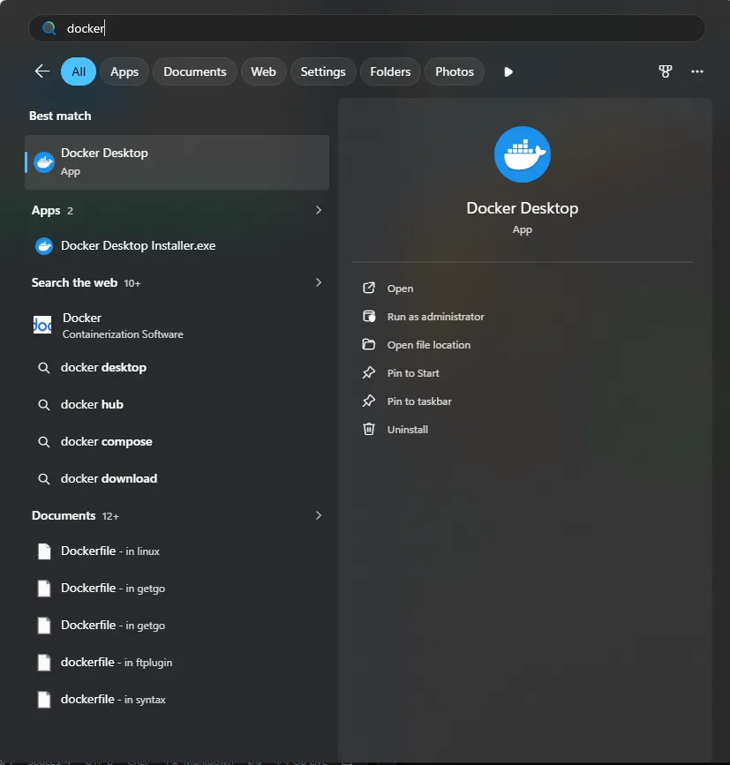Click the Docker Desktop Installer.exe whale icon
This screenshot has width=730, height=765.
[44, 246]
